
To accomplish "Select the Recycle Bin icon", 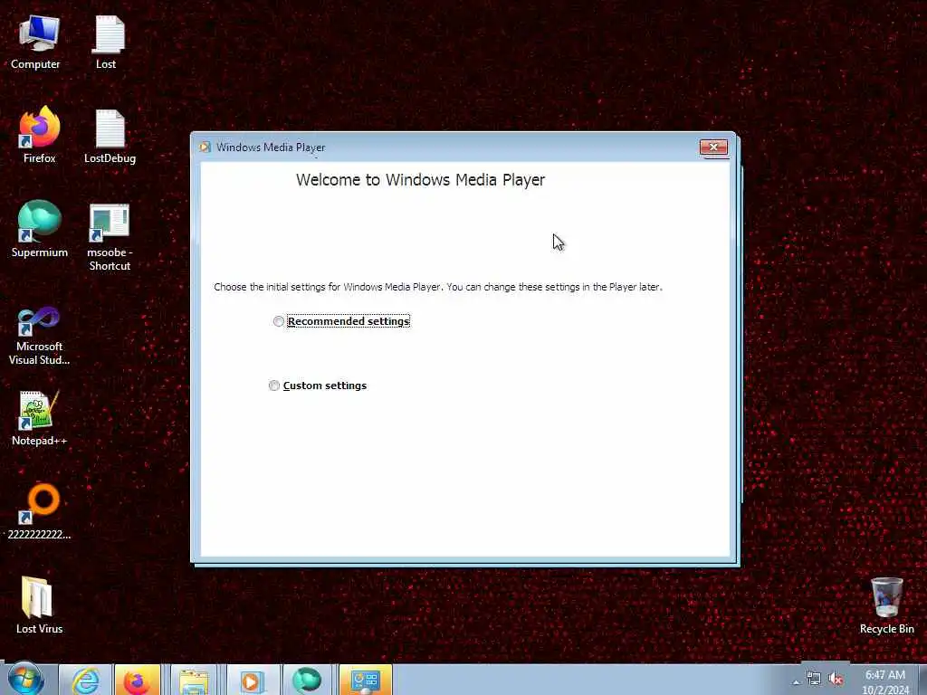I will click(887, 605).
